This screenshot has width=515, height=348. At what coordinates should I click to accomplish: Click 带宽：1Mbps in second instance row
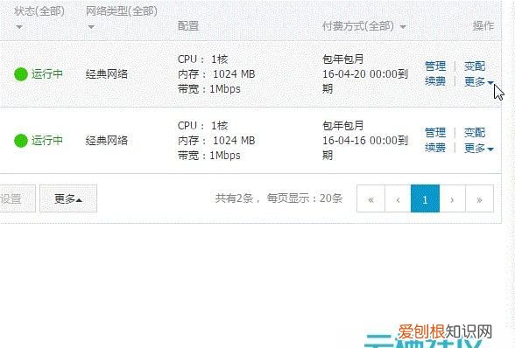(x=208, y=155)
